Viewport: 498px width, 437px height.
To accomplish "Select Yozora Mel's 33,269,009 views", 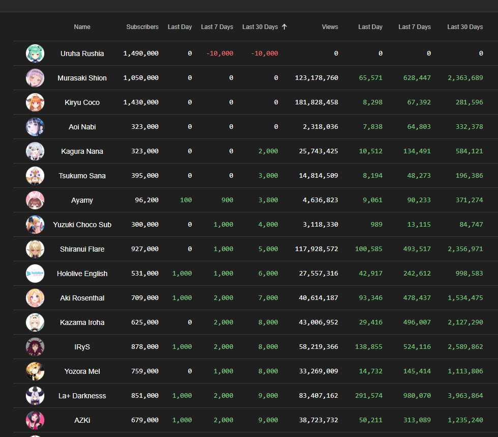I will click(318, 371).
